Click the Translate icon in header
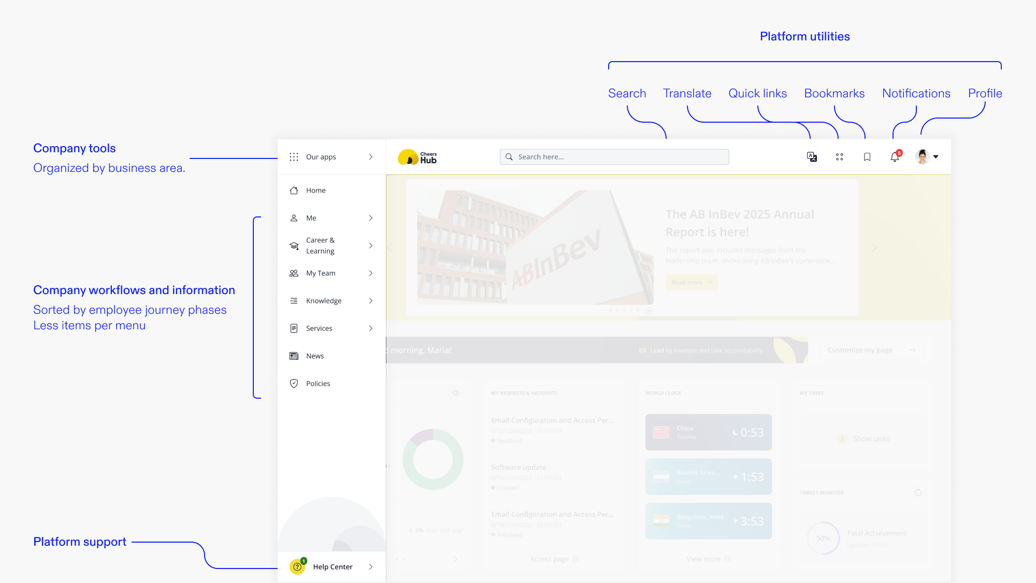Viewport: 1036px width, 583px height. (812, 157)
